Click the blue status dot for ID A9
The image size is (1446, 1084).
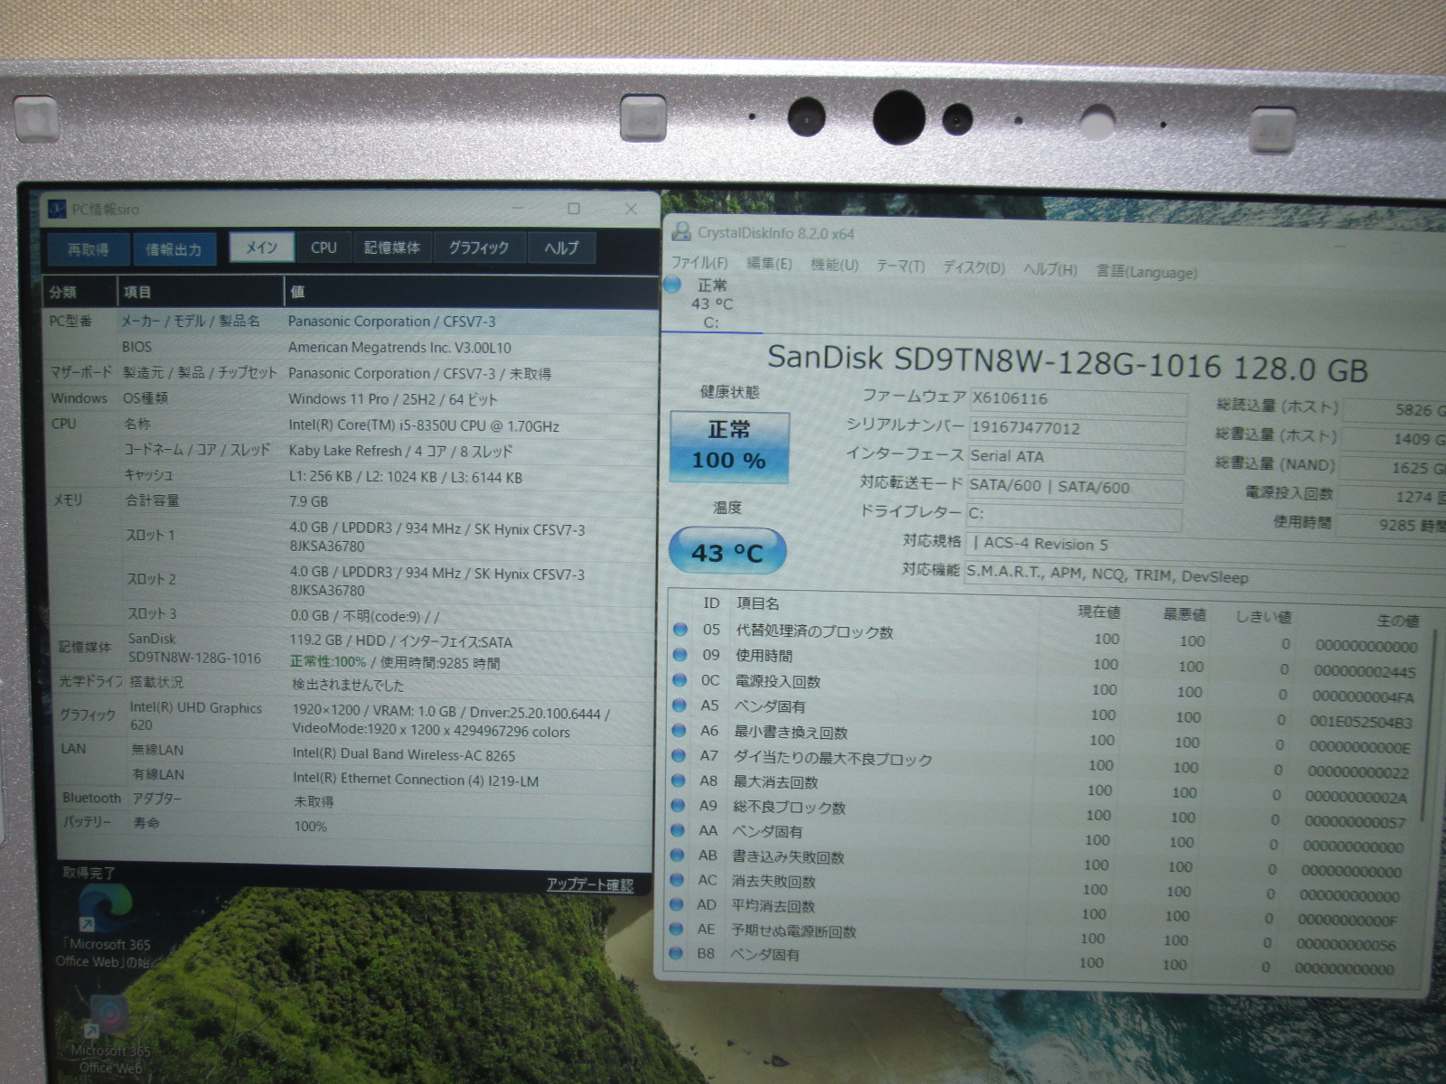click(678, 805)
